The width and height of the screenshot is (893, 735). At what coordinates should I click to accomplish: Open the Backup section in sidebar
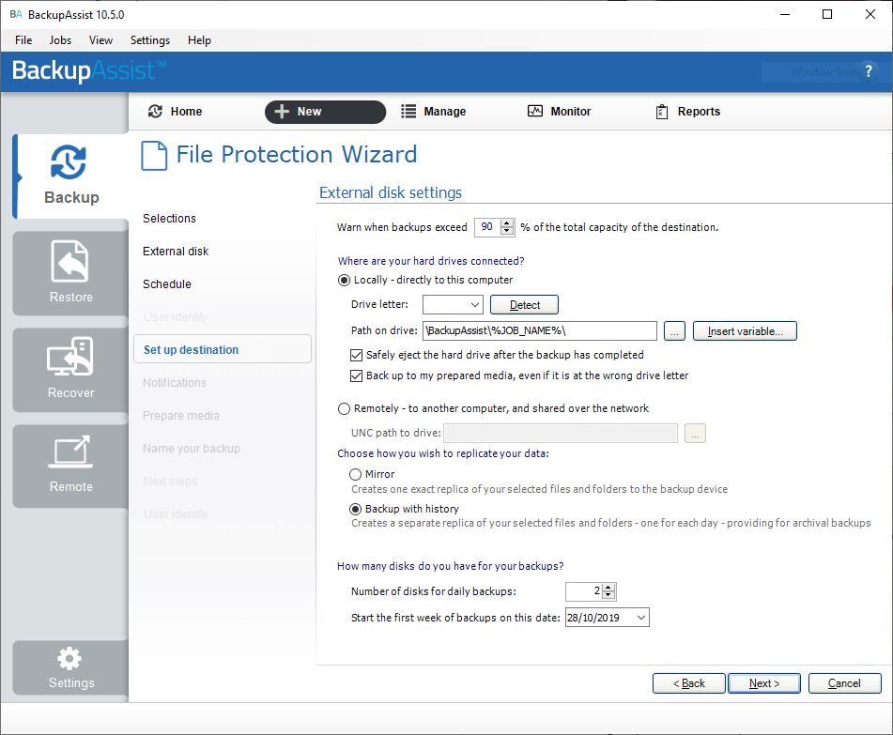[71, 176]
